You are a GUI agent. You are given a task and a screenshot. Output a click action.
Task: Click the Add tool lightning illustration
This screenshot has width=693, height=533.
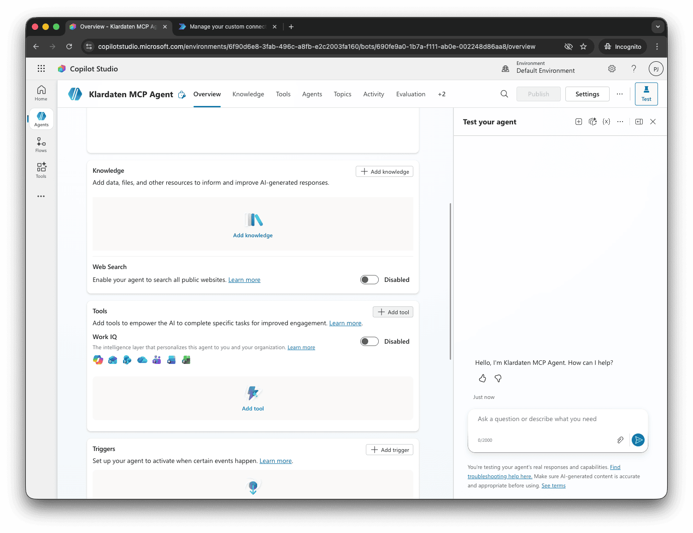[x=253, y=393]
